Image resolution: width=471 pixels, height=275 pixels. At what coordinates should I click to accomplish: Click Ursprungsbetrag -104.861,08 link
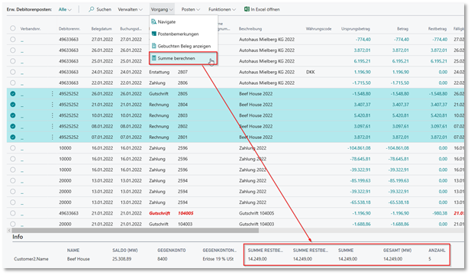tap(359, 148)
